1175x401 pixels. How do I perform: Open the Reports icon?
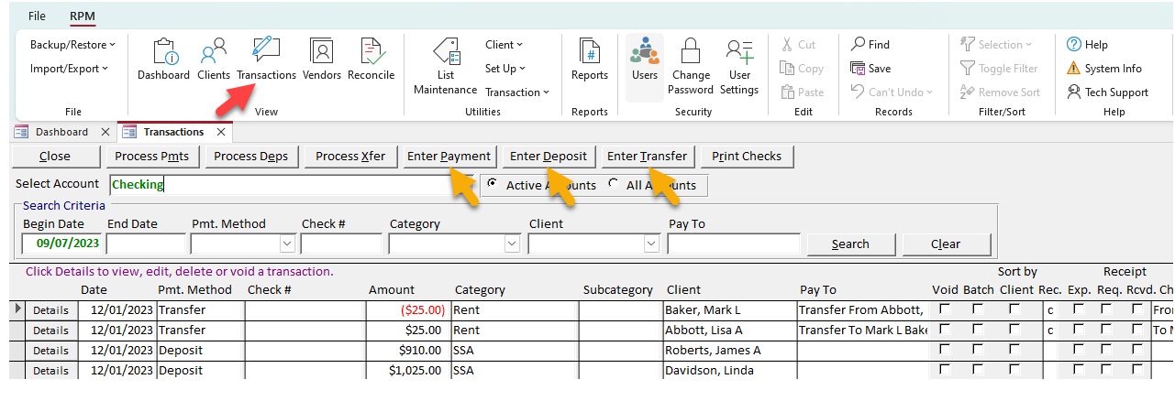(x=589, y=60)
